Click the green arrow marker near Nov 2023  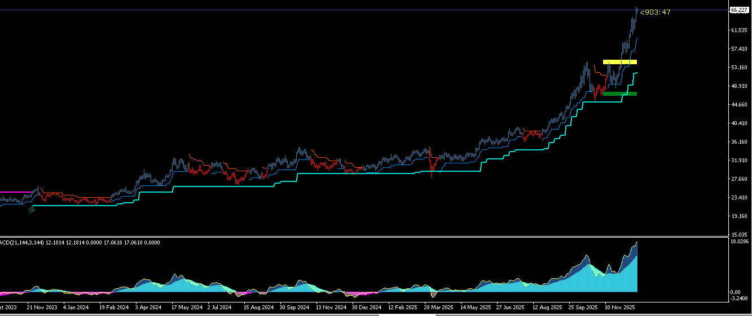tap(32, 210)
